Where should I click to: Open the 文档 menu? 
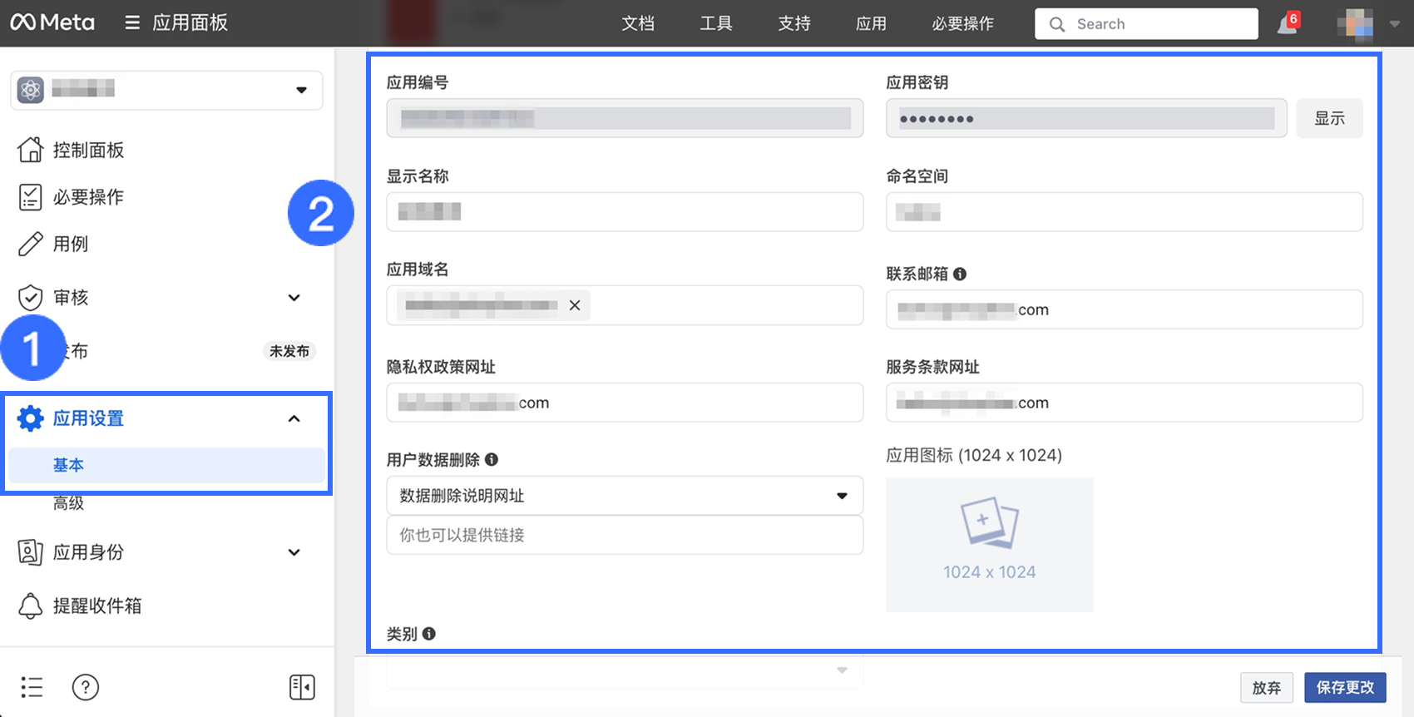[x=638, y=23]
